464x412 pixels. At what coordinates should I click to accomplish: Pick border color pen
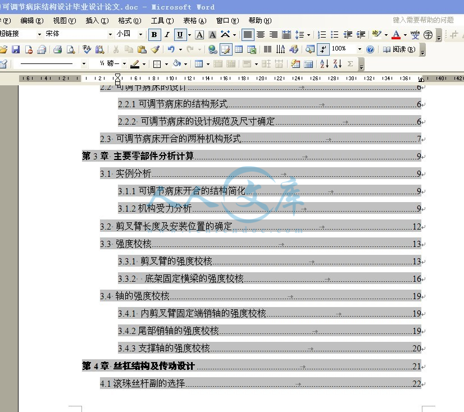135,64
